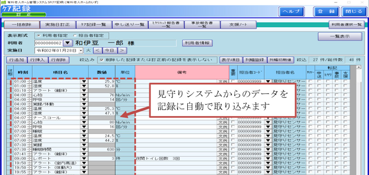369x175 pixels.
Task: Open item dropdown for 03:10 アラート(離床) row
Action: tap(84, 91)
